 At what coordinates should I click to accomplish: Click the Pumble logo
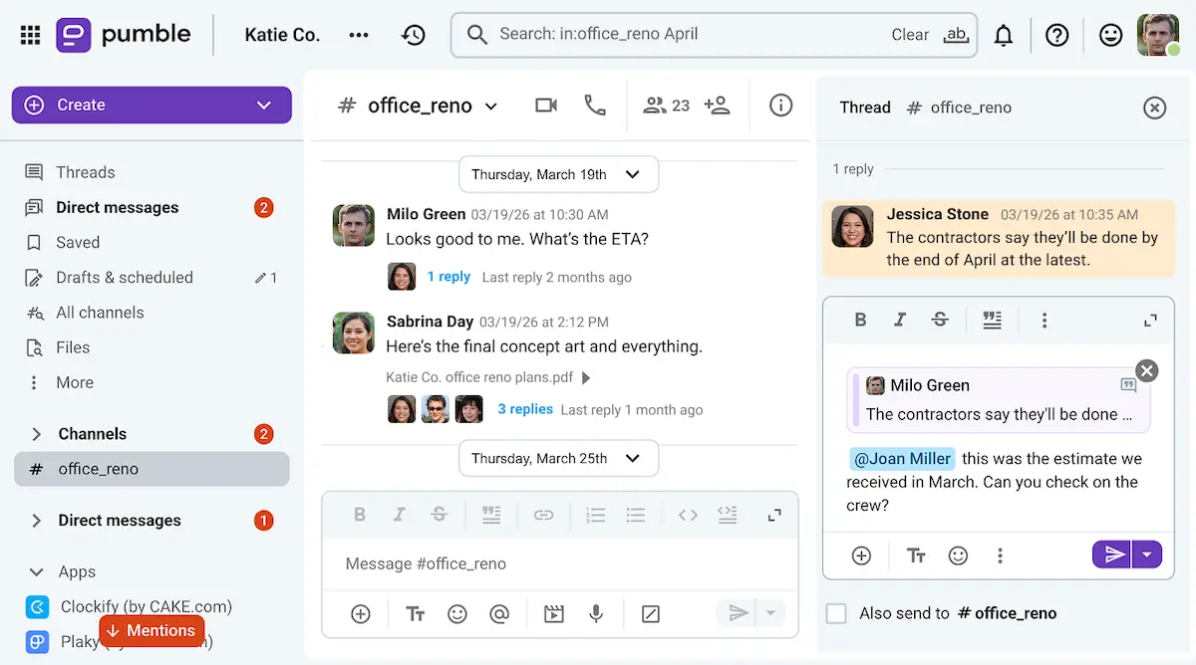(x=124, y=35)
